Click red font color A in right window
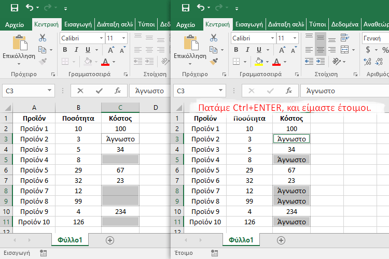Screen dimensions: 389x259 276,61
